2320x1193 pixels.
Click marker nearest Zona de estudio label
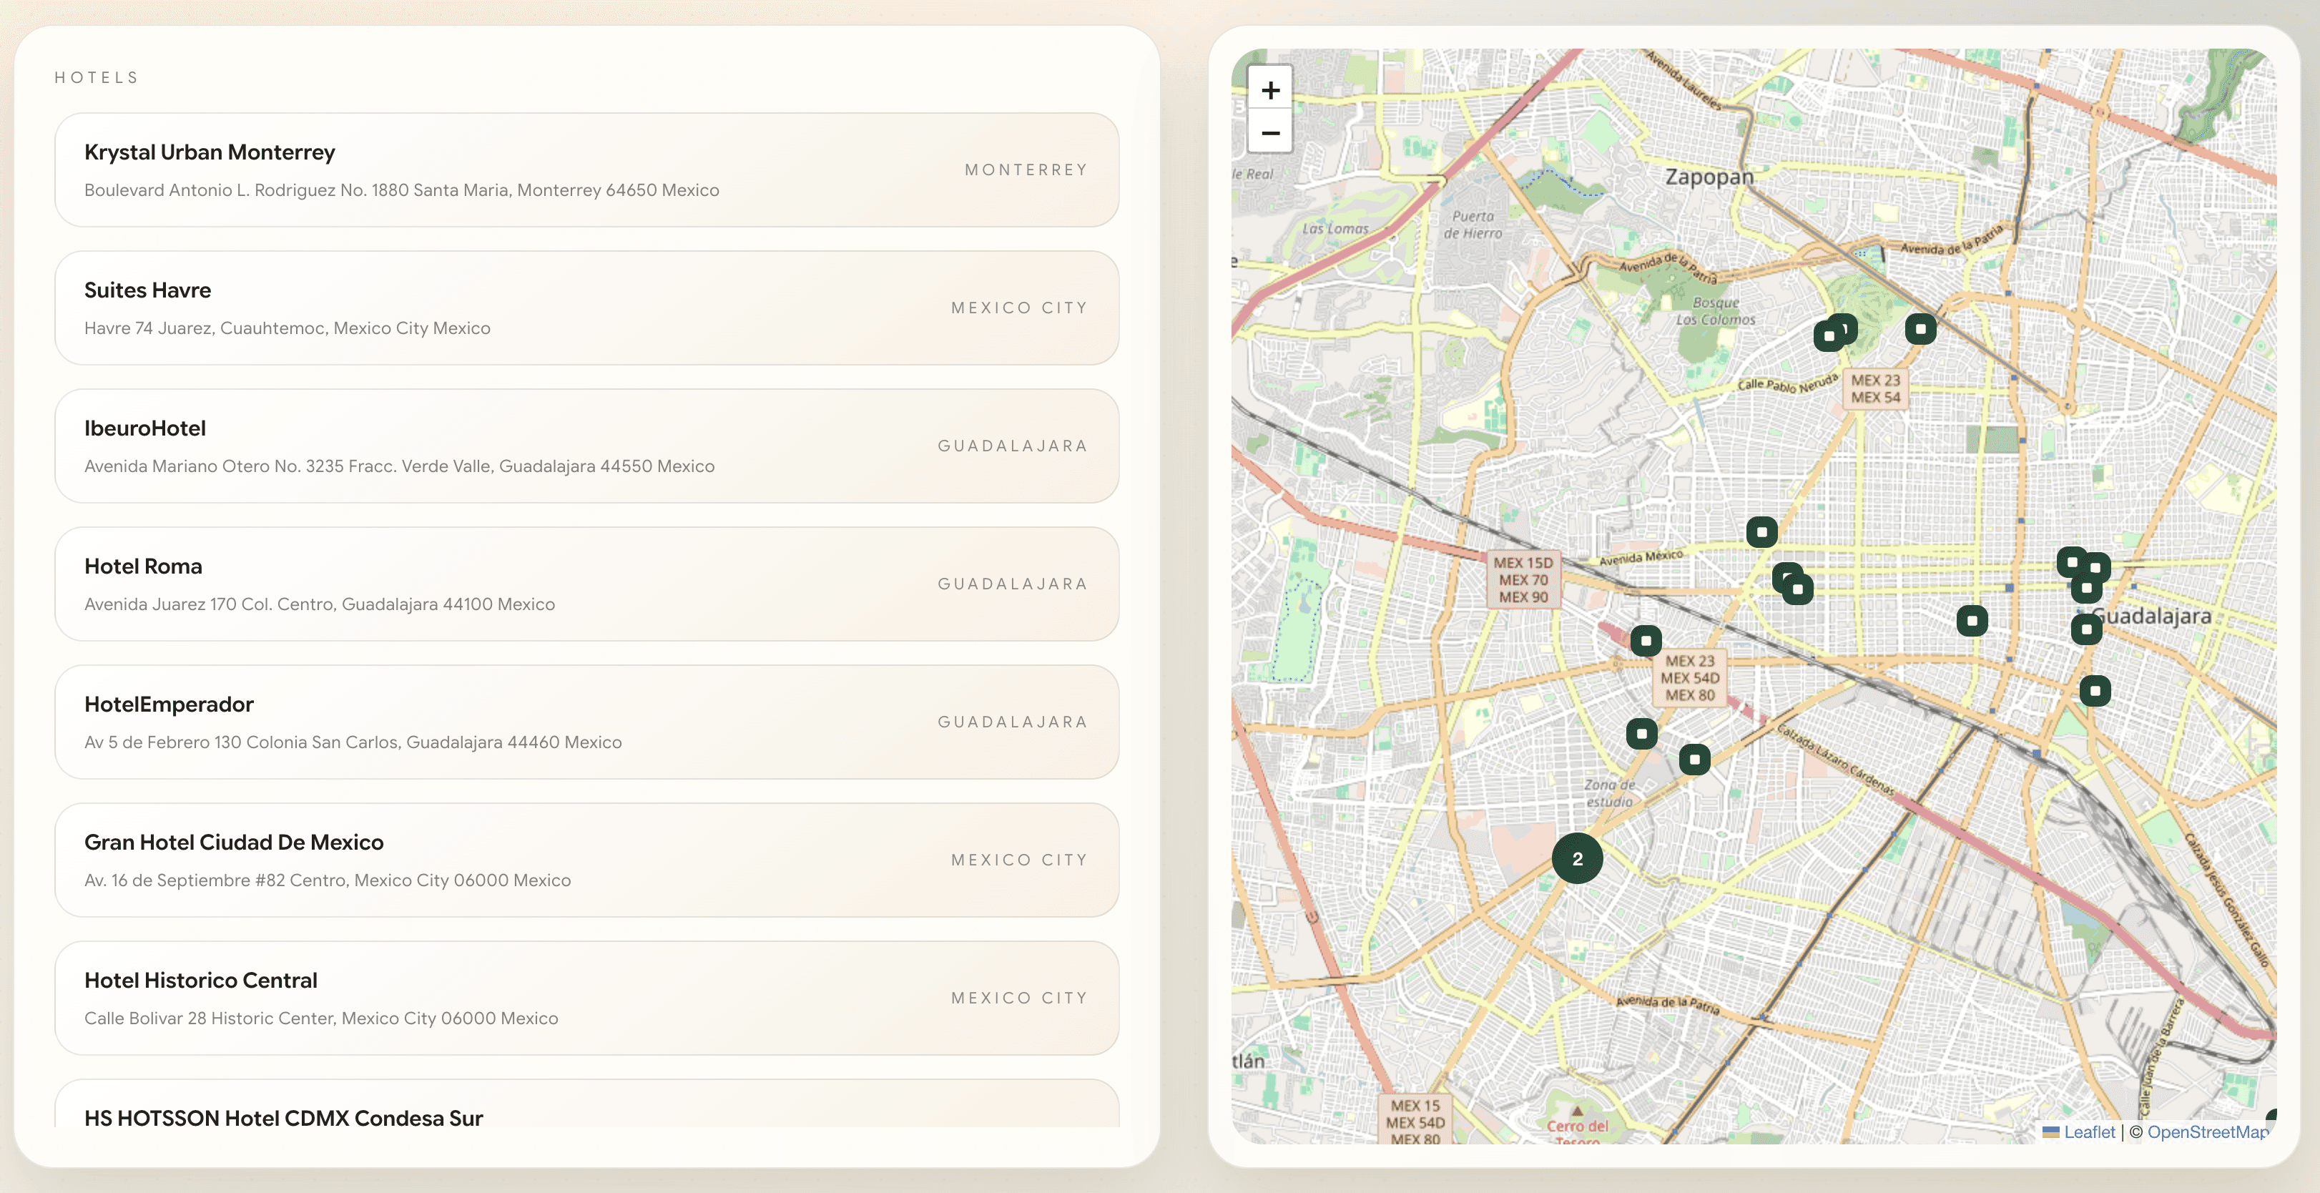[1694, 759]
